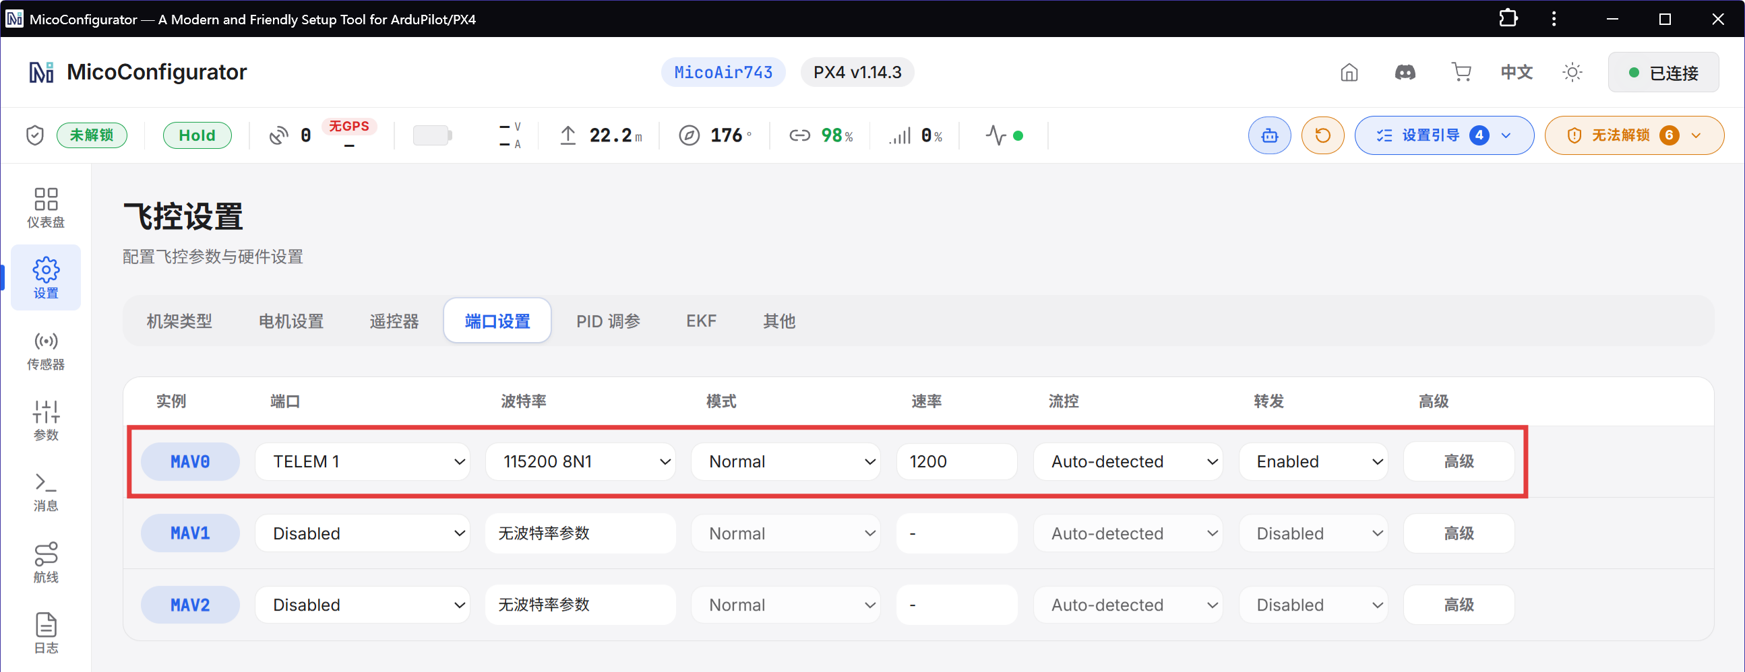Click the MAV1 rate input field

(956, 533)
